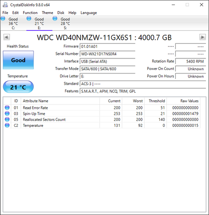Click the disk model title WDC WD40NMZW-11GX6S1
The width and height of the screenshot is (209, 215).
[x=84, y=38]
